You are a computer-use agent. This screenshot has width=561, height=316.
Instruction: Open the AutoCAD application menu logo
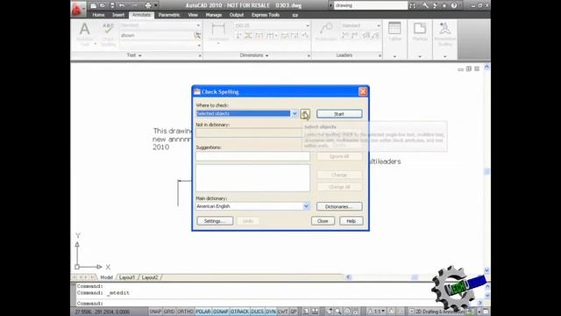click(x=77, y=9)
